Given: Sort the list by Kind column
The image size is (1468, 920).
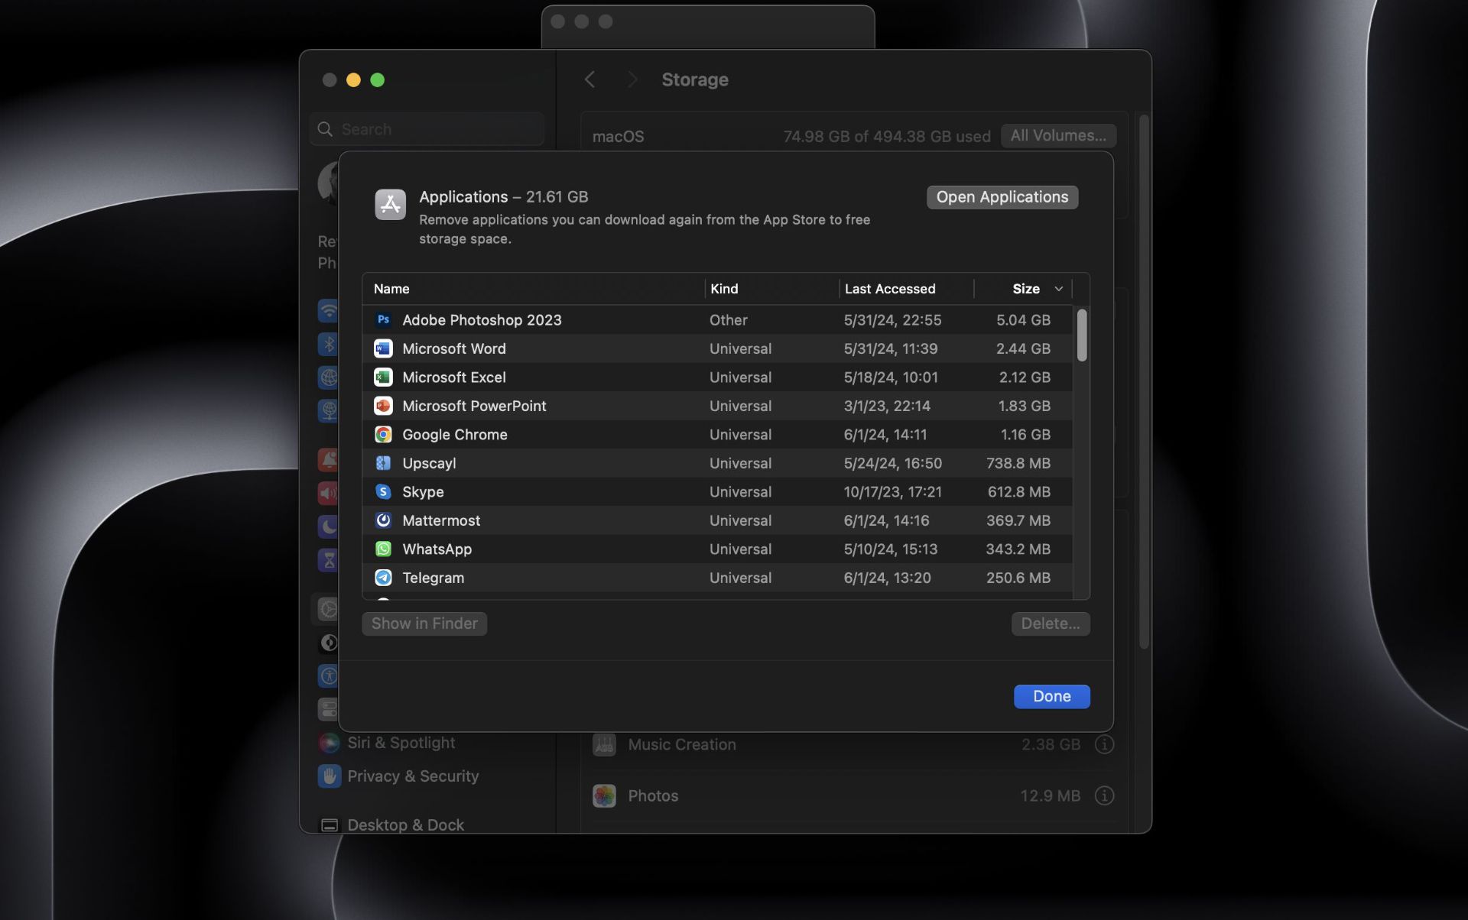Looking at the screenshot, I should pos(723,289).
